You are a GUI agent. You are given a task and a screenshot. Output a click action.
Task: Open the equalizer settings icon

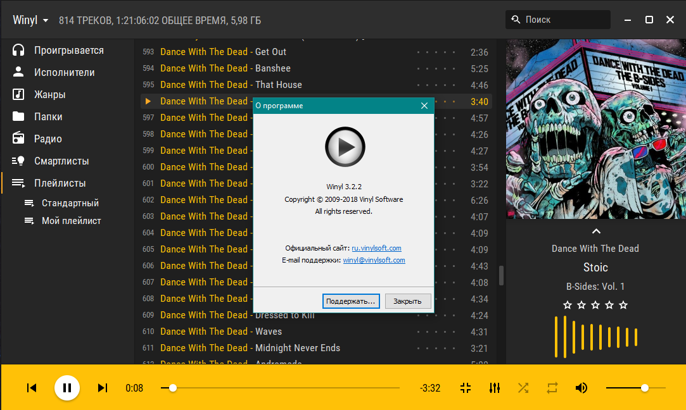(495, 388)
